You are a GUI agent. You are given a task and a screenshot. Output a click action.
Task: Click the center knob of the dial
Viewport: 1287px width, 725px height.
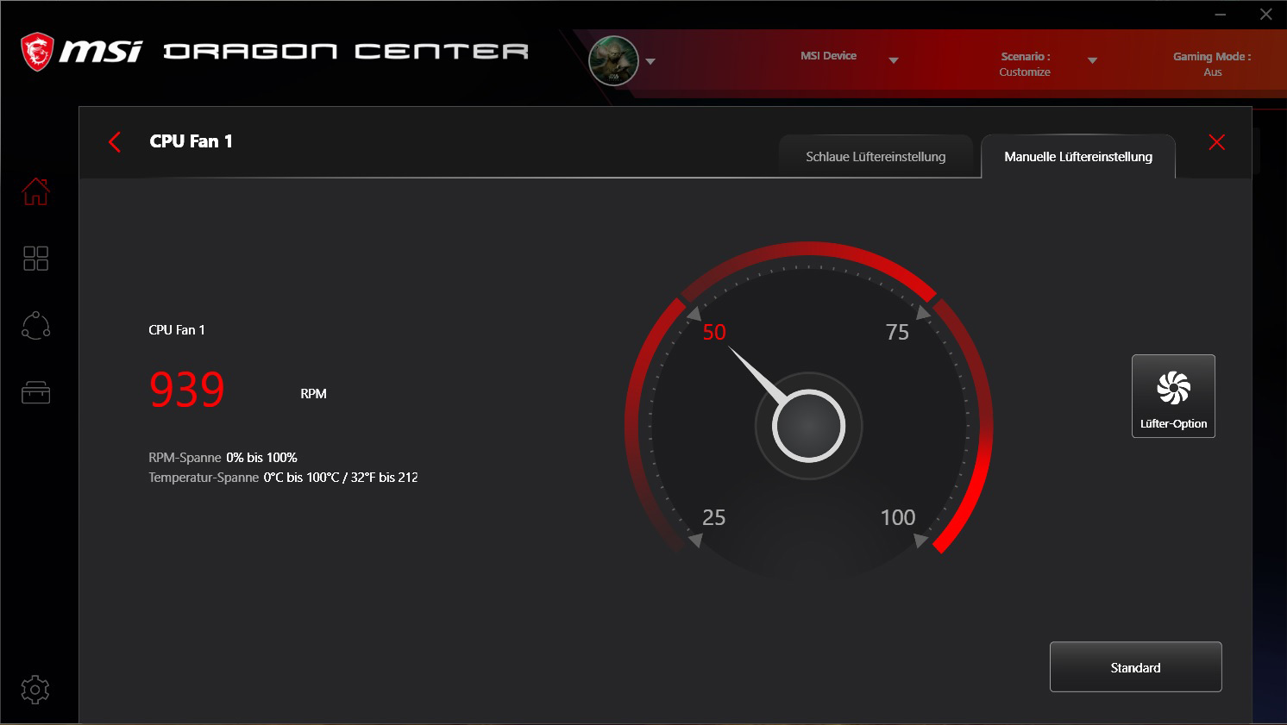pos(808,426)
